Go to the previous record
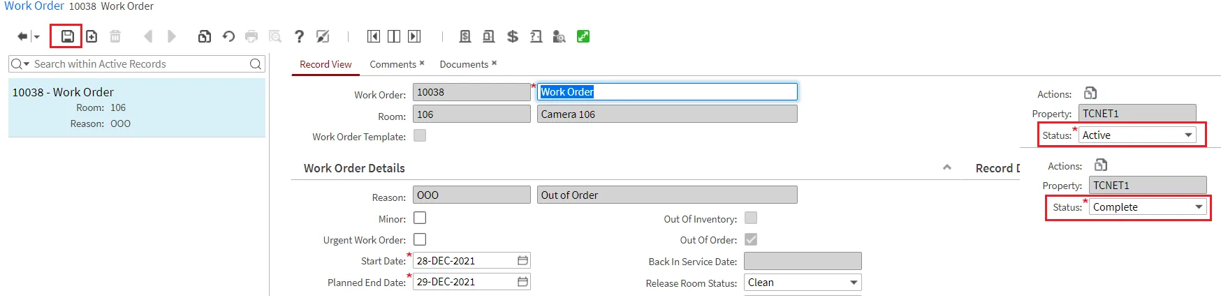 click(147, 36)
